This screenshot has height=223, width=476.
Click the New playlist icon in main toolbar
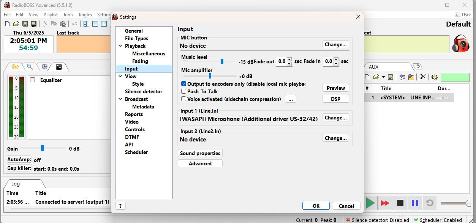[8, 24]
